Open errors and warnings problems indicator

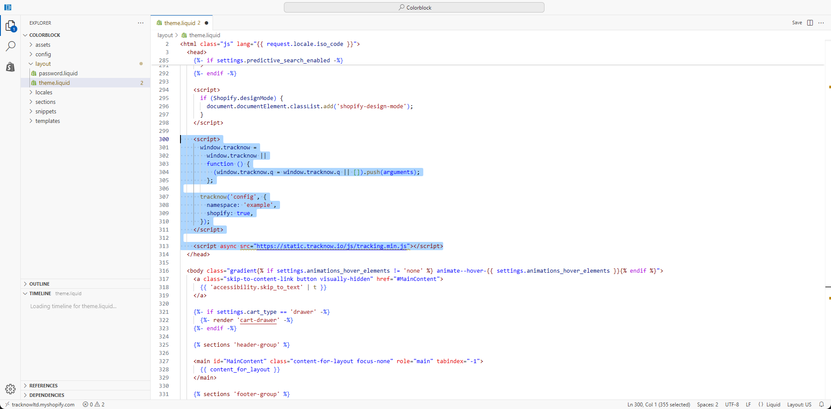coord(93,405)
